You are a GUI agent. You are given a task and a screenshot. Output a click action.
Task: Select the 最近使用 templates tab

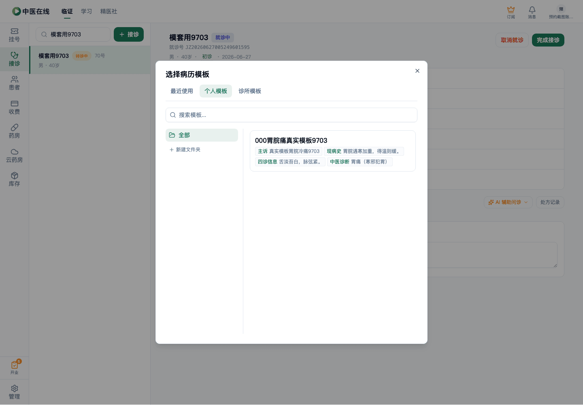point(182,91)
